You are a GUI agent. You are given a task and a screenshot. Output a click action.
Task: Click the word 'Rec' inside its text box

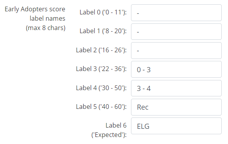click(x=143, y=107)
